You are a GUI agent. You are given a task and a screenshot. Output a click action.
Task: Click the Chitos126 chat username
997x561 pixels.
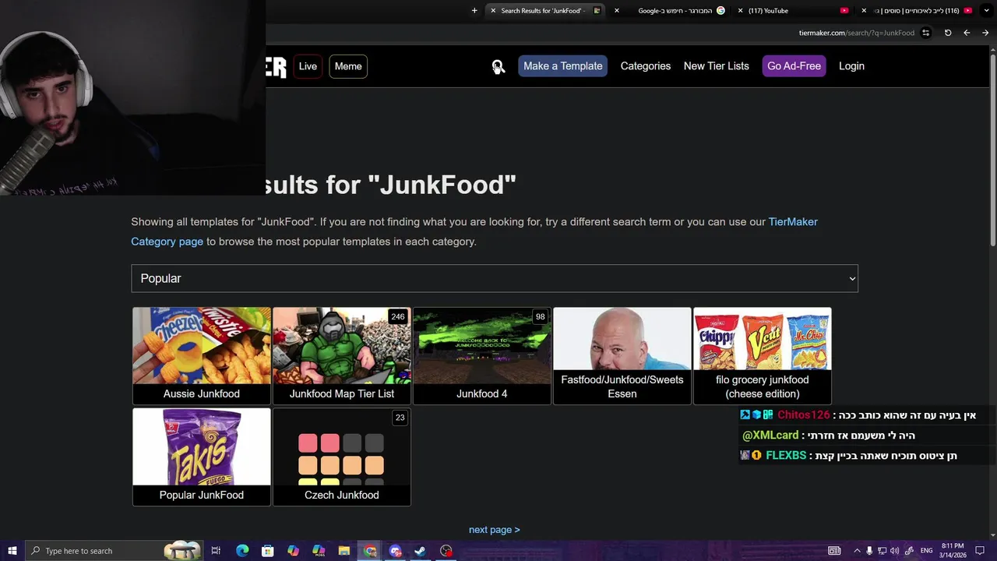(803, 415)
